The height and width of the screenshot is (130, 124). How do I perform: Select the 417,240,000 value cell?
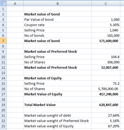pos(106,94)
